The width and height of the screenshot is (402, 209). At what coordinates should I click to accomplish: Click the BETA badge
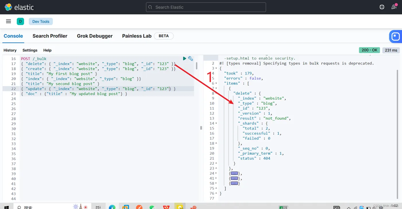tap(164, 36)
